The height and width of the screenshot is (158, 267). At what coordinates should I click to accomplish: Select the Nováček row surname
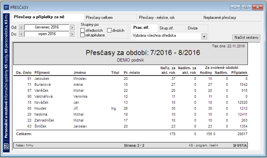tap(41, 103)
